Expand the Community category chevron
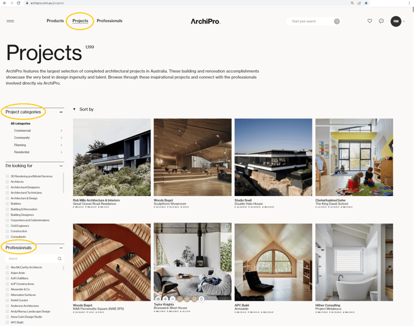 click(x=61, y=138)
